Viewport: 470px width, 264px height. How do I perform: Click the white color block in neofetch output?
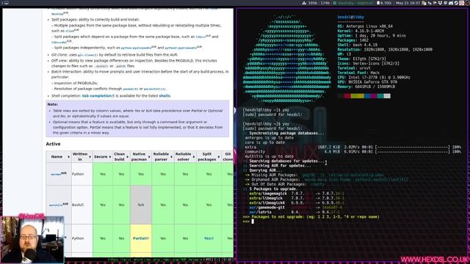pyautogui.click(x=387, y=96)
